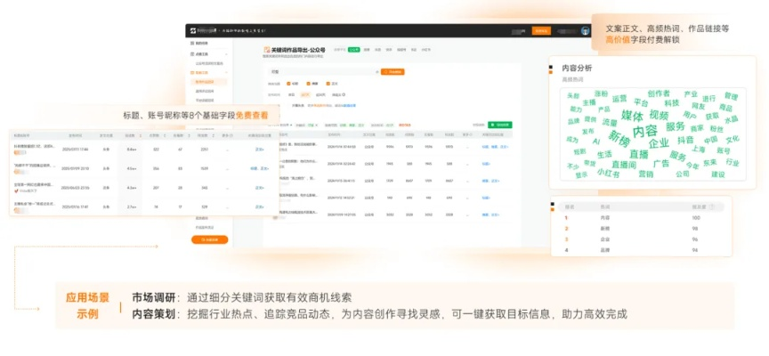The width and height of the screenshot is (769, 356).
Task: Collapse the orange highlighted sidebar group
Action: (226, 72)
